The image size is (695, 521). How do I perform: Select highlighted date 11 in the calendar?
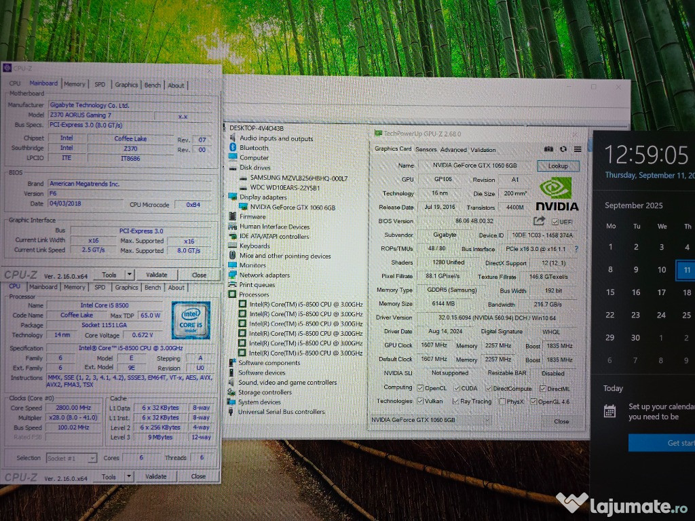pos(685,270)
